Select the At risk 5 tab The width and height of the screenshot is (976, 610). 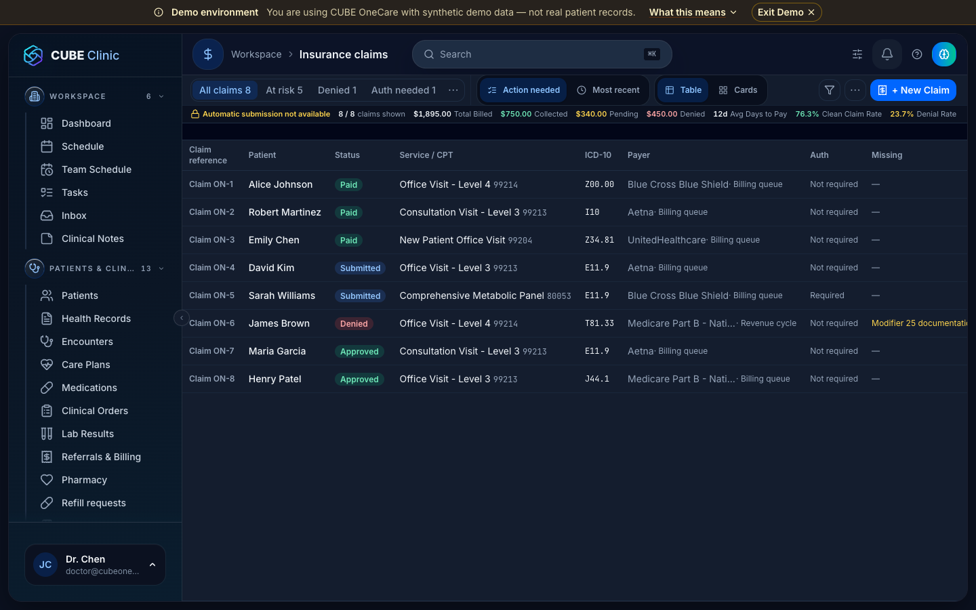[284, 90]
